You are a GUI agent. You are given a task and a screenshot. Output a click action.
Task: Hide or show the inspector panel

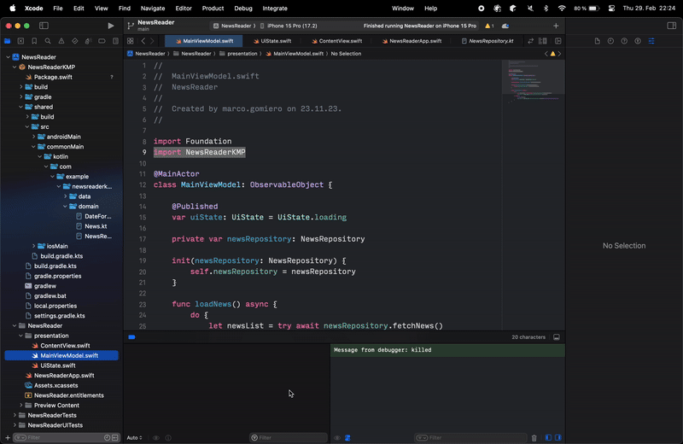click(671, 26)
